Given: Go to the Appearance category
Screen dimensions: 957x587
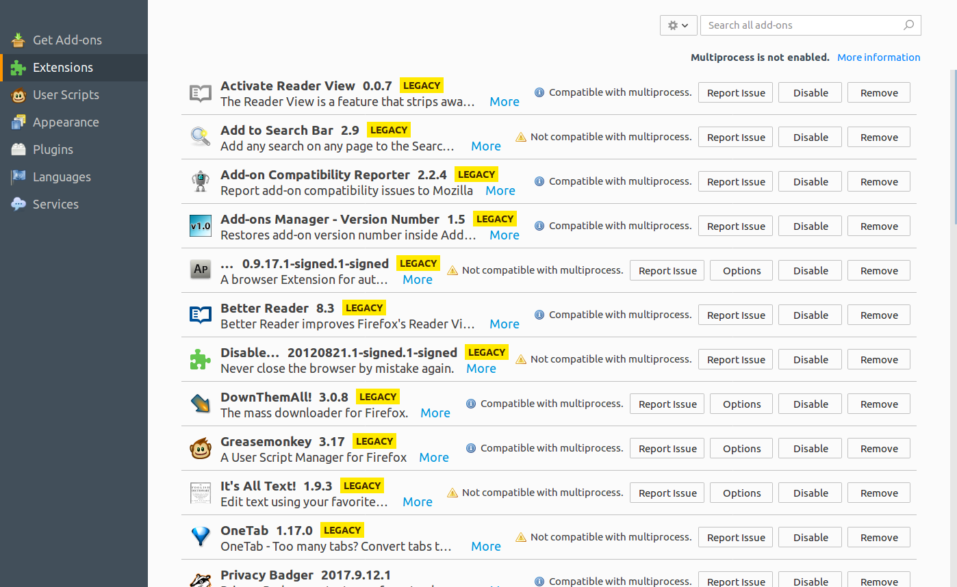Looking at the screenshot, I should [74, 122].
